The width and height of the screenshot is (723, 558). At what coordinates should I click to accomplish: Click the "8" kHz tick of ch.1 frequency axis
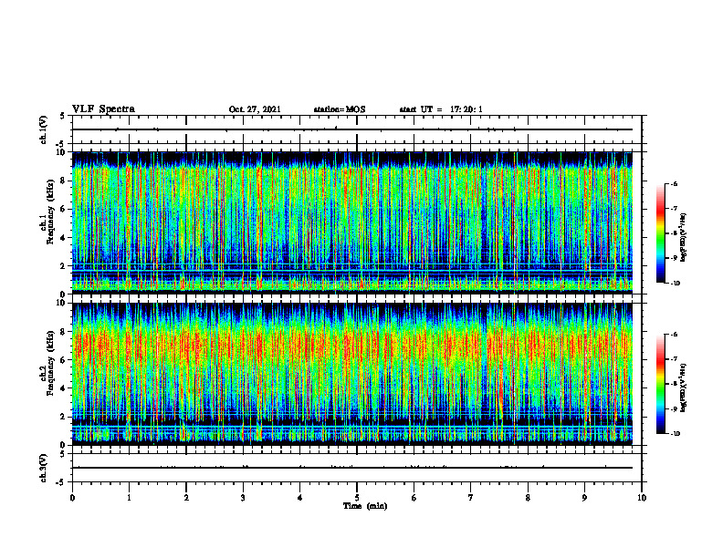(64, 181)
